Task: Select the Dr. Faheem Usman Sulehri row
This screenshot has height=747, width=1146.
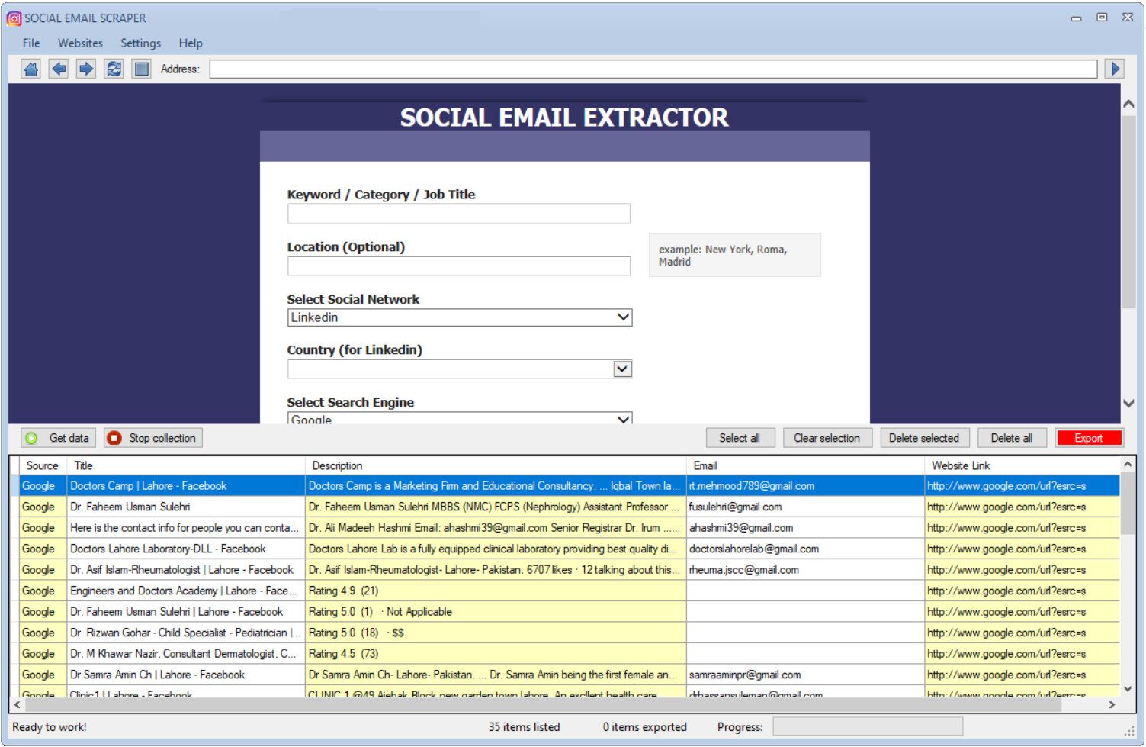Action: tap(130, 507)
